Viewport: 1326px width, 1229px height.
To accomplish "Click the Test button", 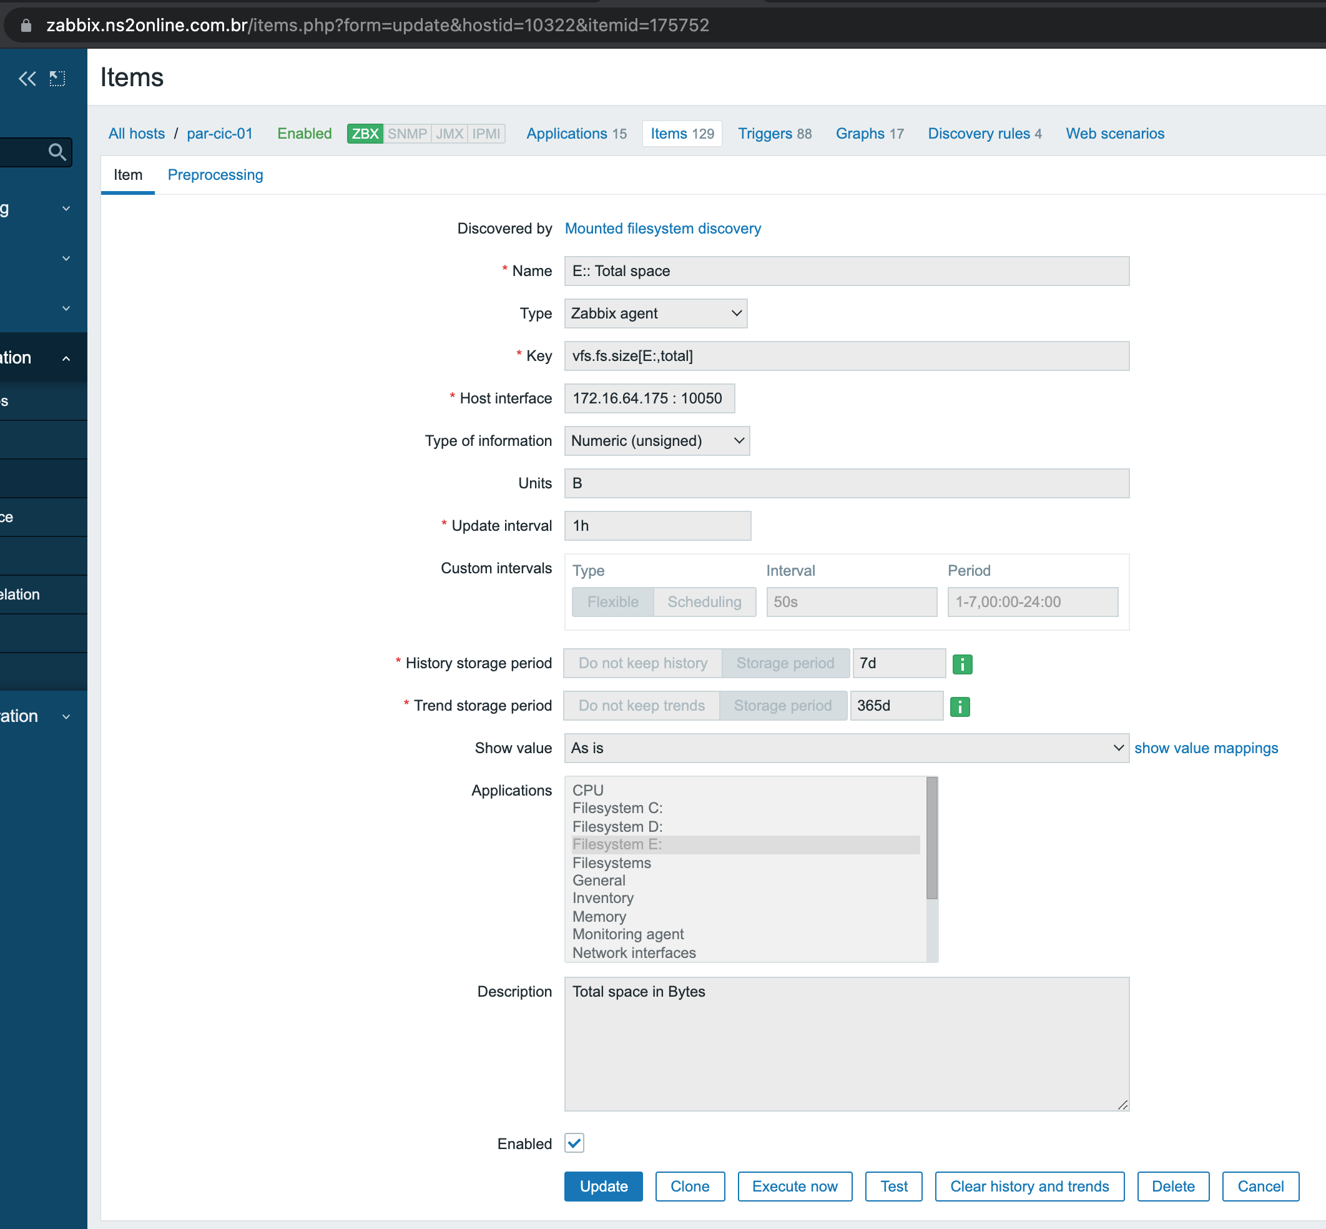I will (894, 1187).
